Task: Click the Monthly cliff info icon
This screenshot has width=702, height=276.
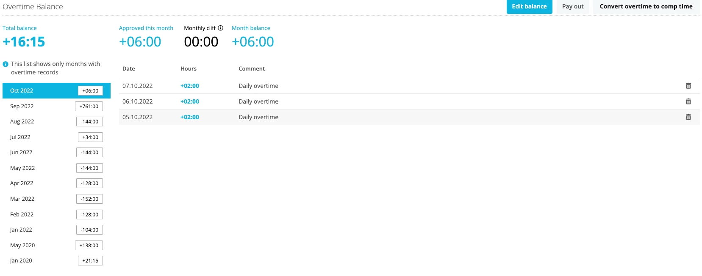Action: click(x=220, y=28)
